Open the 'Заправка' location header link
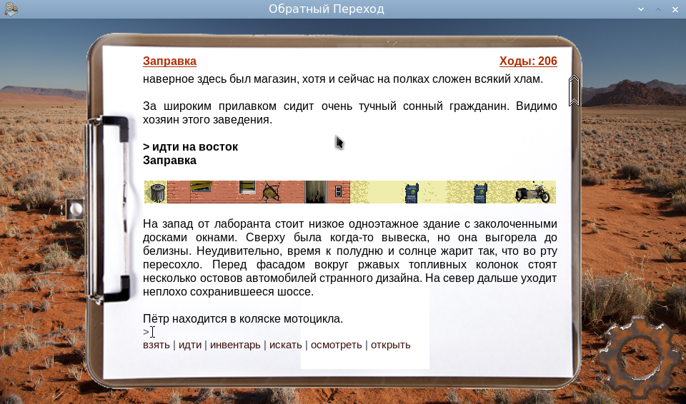 click(169, 61)
